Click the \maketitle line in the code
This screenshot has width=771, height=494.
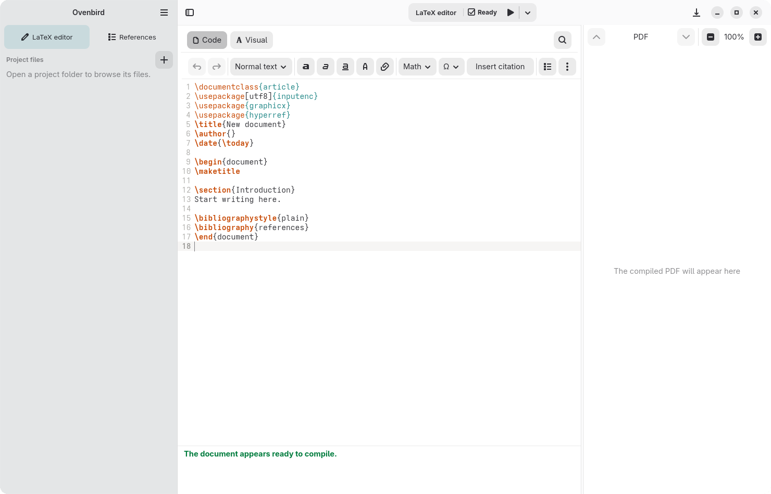click(217, 171)
